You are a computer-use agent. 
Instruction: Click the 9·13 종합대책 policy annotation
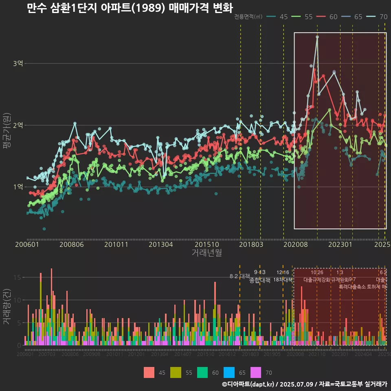coord(259,276)
